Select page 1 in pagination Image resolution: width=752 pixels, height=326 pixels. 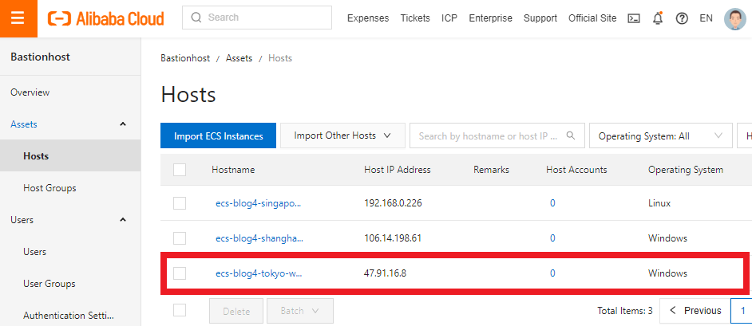(x=743, y=311)
